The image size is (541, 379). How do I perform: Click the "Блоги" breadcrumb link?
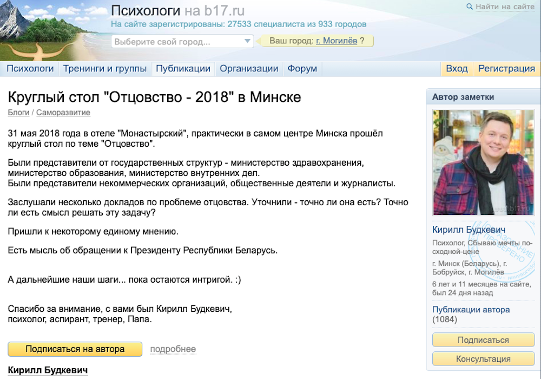18,113
